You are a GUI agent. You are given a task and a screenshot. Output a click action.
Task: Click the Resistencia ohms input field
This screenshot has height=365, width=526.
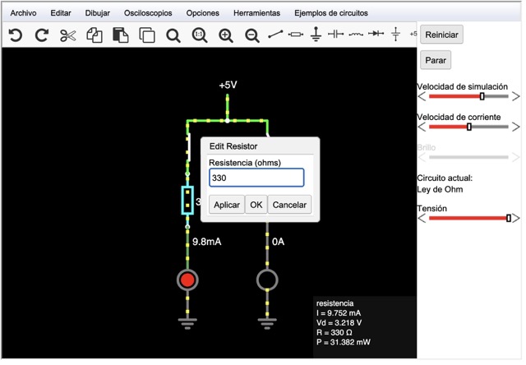(x=256, y=178)
